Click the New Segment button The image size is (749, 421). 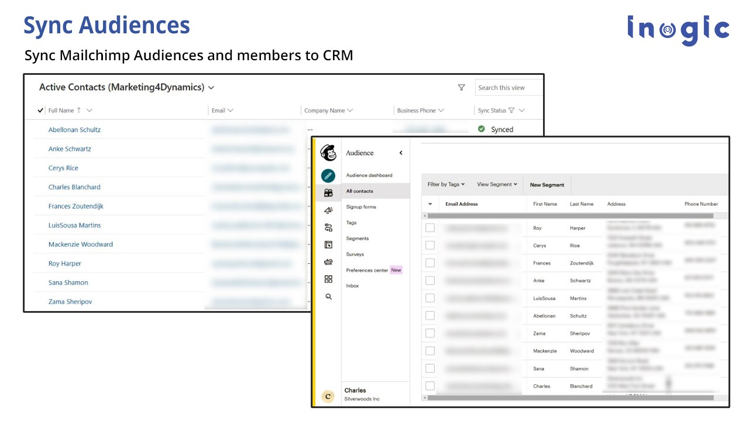click(x=547, y=185)
